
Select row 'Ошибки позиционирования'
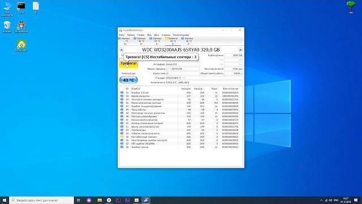(x=179, y=106)
